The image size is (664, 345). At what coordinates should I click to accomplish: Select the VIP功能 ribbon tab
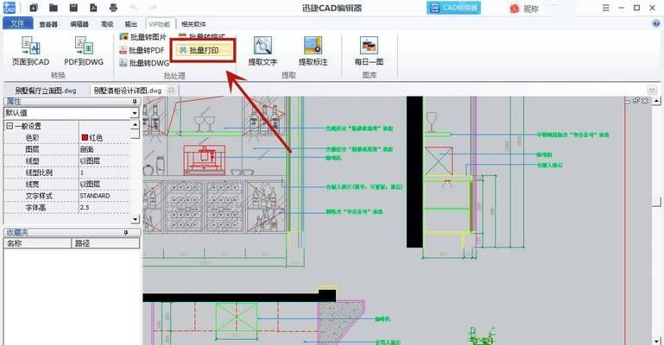160,24
